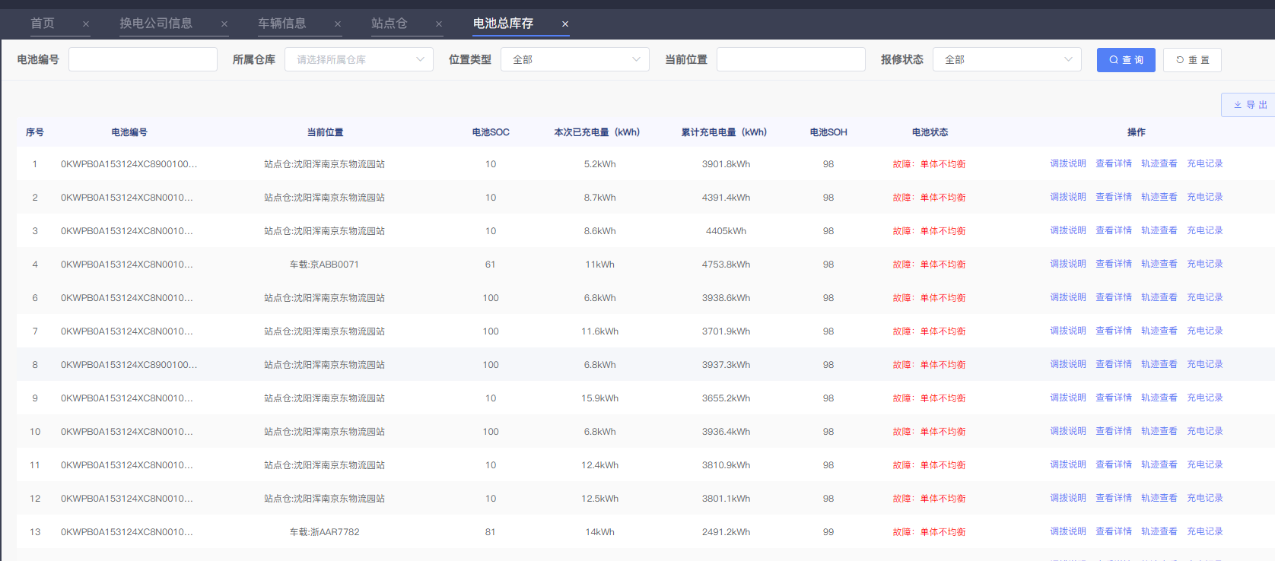Open 查看详情 for row 2
The image size is (1275, 561).
coord(1114,197)
